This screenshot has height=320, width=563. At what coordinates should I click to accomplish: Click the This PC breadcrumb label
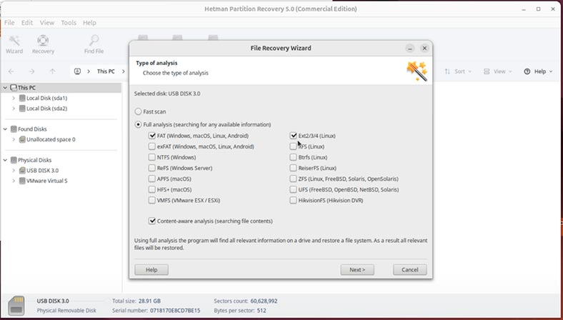click(106, 71)
